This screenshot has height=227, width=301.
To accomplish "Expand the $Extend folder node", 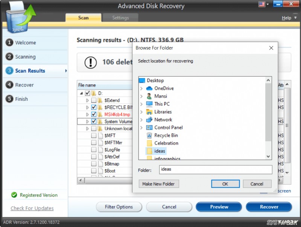I will pyautogui.click(x=87, y=100).
